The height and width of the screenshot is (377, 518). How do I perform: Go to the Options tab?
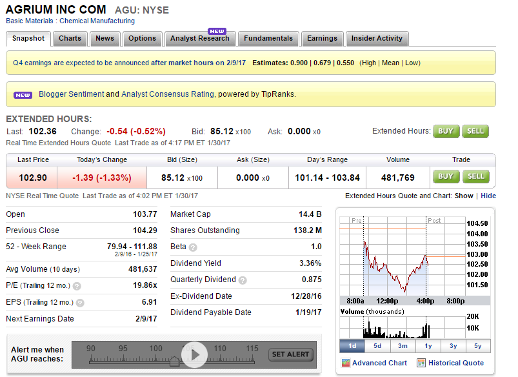[x=142, y=38]
